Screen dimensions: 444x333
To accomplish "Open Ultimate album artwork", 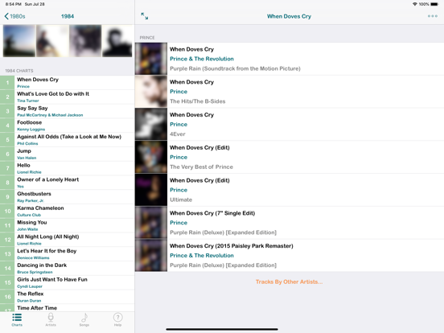I will [x=151, y=190].
